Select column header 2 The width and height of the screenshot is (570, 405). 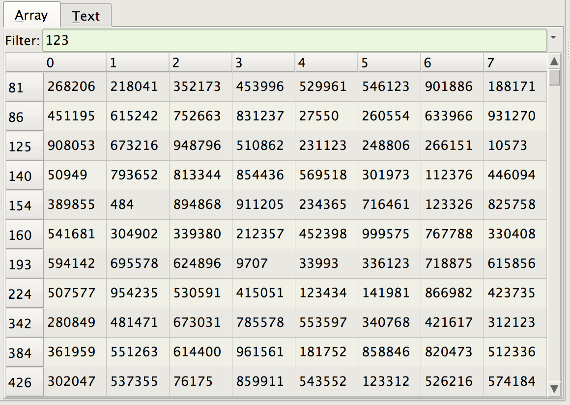coord(200,62)
